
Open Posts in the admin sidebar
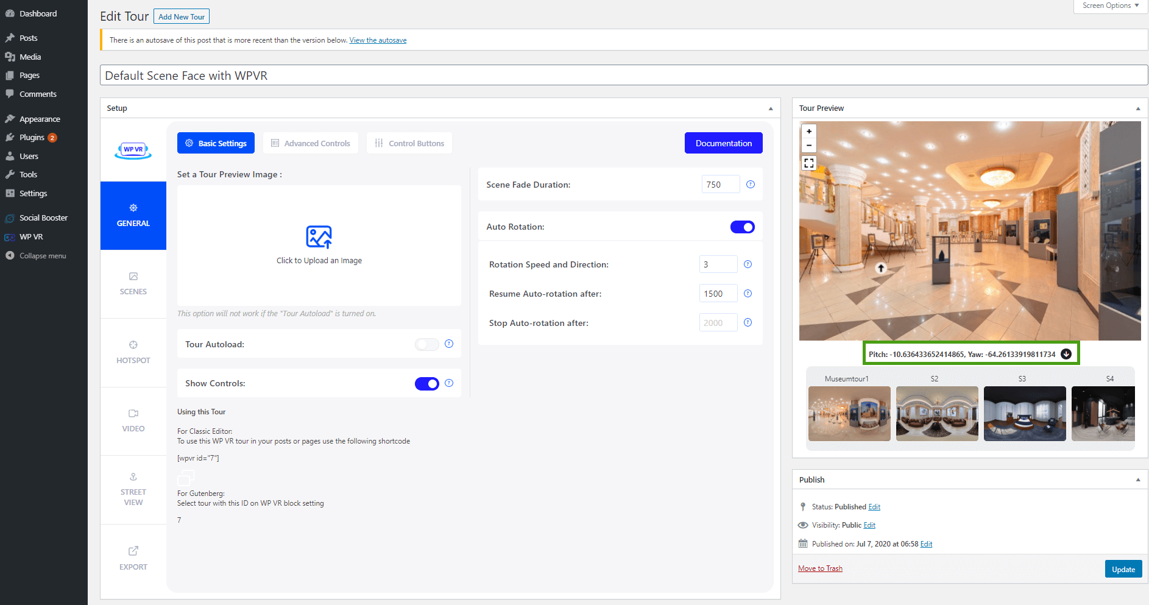tap(28, 38)
